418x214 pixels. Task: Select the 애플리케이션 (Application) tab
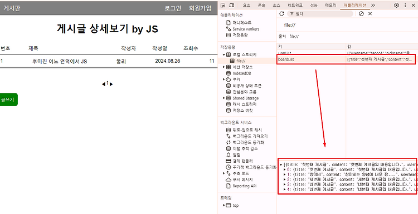tap(355, 6)
